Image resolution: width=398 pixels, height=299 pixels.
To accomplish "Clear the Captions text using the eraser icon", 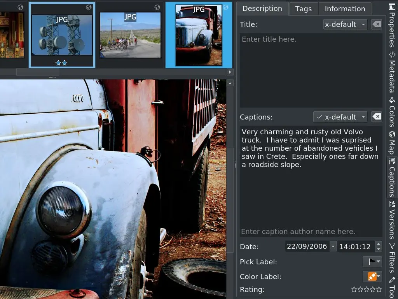I will coord(376,116).
